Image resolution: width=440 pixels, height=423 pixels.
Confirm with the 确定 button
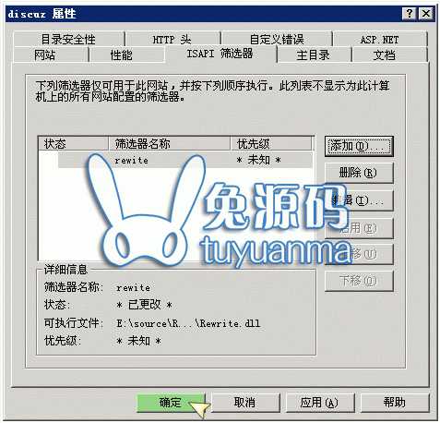point(171,403)
